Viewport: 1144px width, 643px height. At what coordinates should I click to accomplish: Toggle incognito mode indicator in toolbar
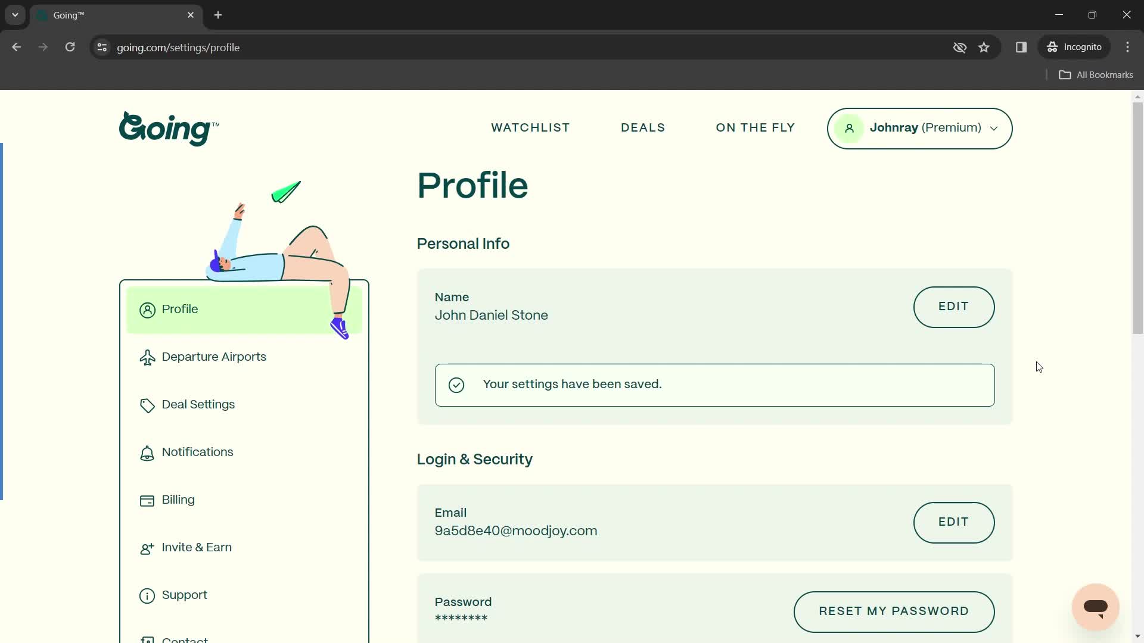click(1077, 47)
